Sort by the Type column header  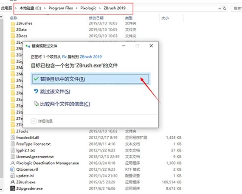point(129,18)
